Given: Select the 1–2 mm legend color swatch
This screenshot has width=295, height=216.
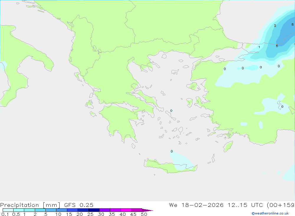Looking at the screenshot, I should point(29,210).
